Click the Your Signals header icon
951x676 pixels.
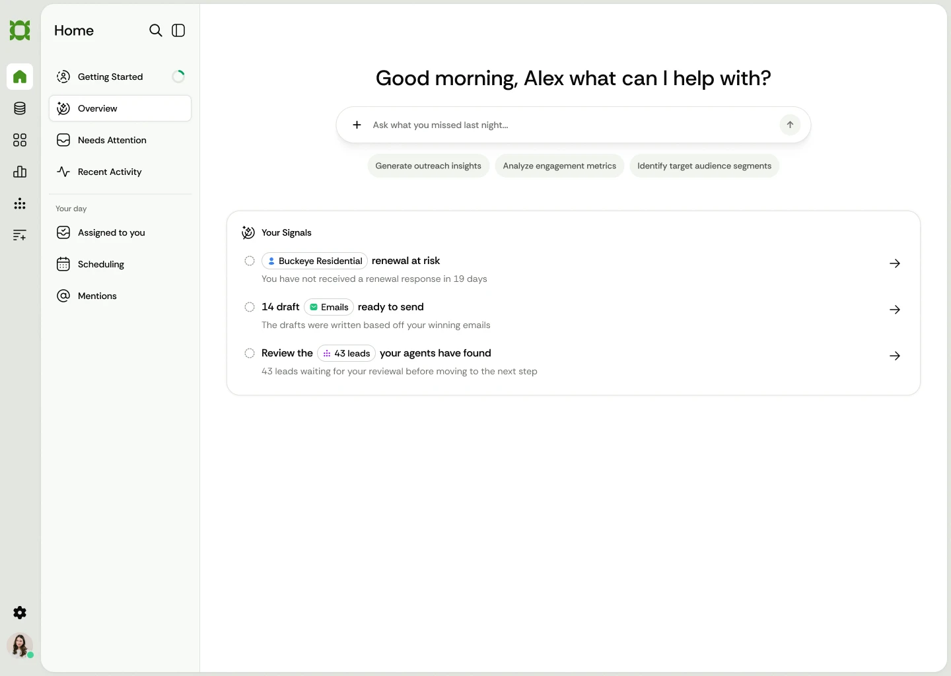(248, 232)
